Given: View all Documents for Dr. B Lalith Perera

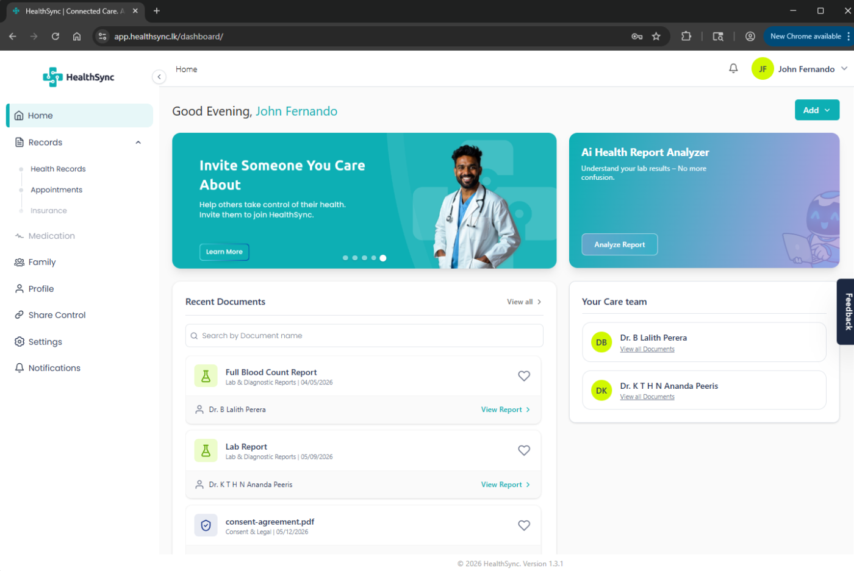Looking at the screenshot, I should (x=647, y=349).
